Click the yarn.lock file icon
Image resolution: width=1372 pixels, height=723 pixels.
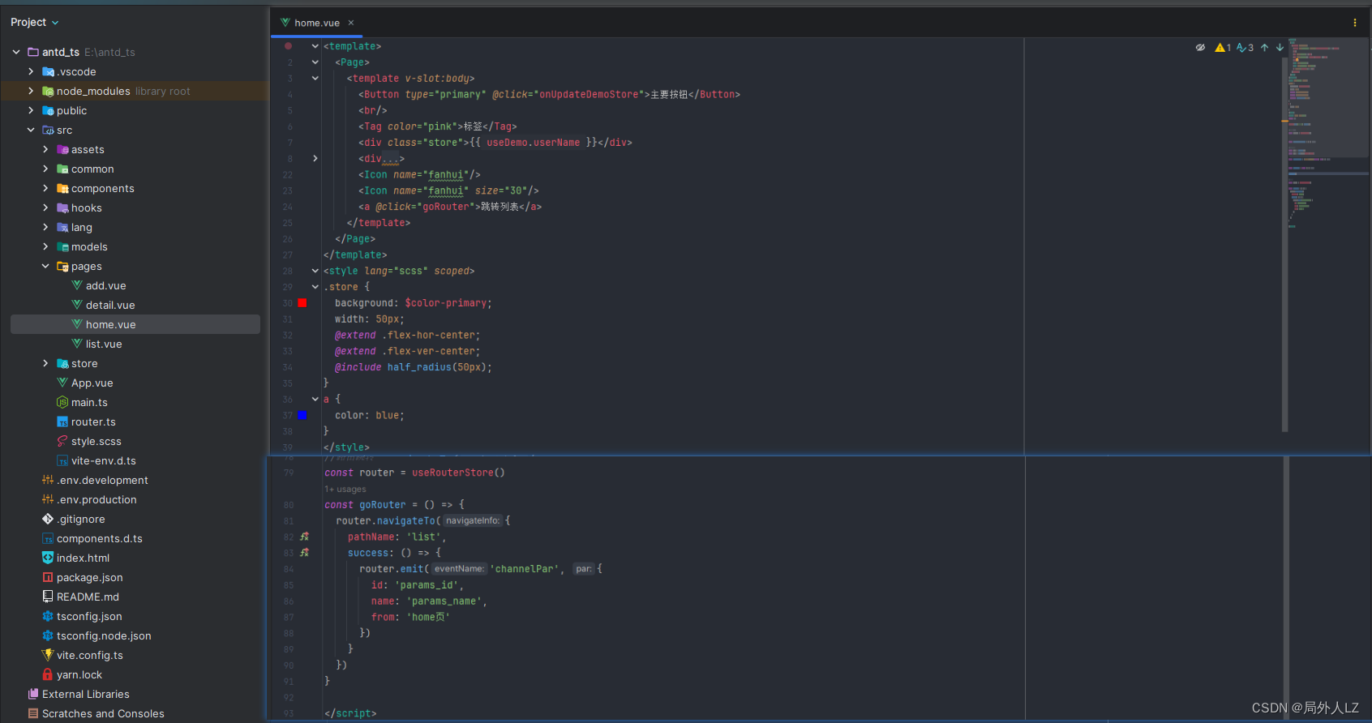pyautogui.click(x=48, y=674)
